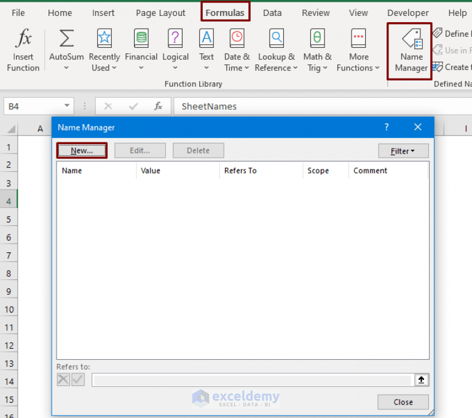Select the row 1 header
This screenshot has height=418, width=472.
coord(9,147)
